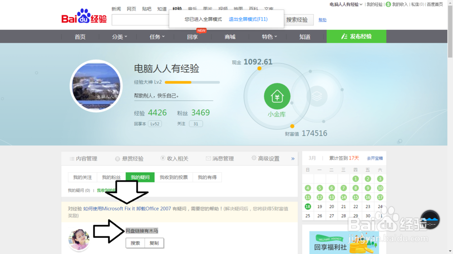Viewport: 453px width, 254px height.
Task: Click the 去开宝箱 link
Action: (x=375, y=158)
